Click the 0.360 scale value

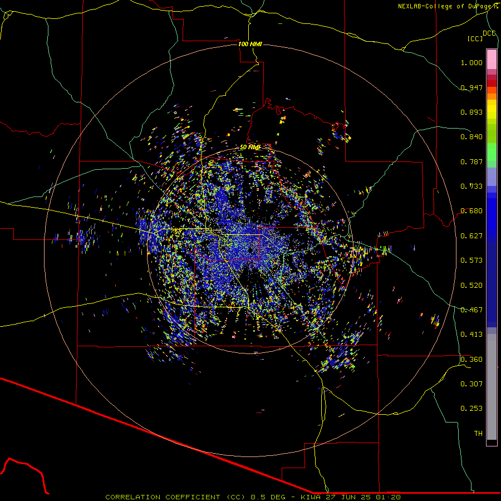click(471, 360)
